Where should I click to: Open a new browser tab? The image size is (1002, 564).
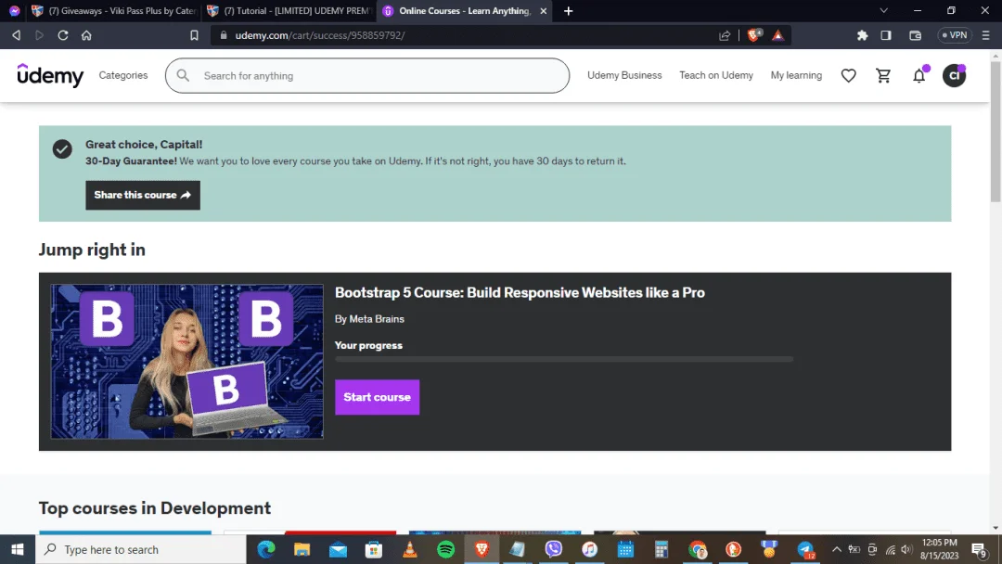coord(568,11)
